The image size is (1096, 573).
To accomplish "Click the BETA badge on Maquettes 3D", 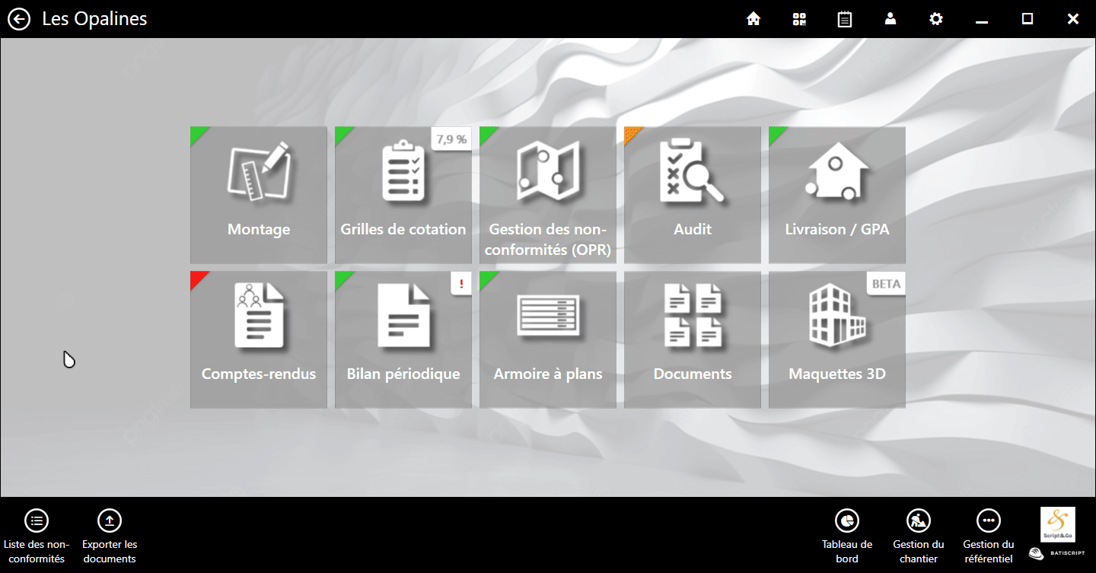I will [886, 284].
